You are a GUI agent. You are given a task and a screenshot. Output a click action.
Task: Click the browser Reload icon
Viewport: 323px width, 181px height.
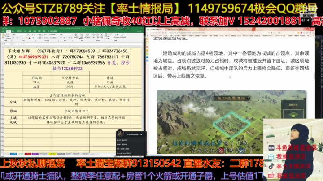pyautogui.click(x=153, y=33)
